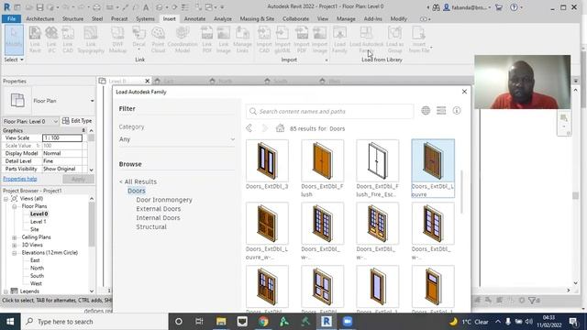Collapse the Graphics properties section
The width and height of the screenshot is (587, 330).
coord(83,130)
